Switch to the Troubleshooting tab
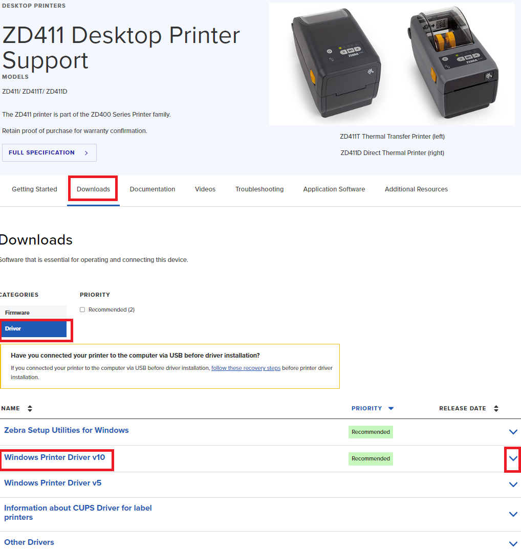521x550 pixels. tap(259, 189)
